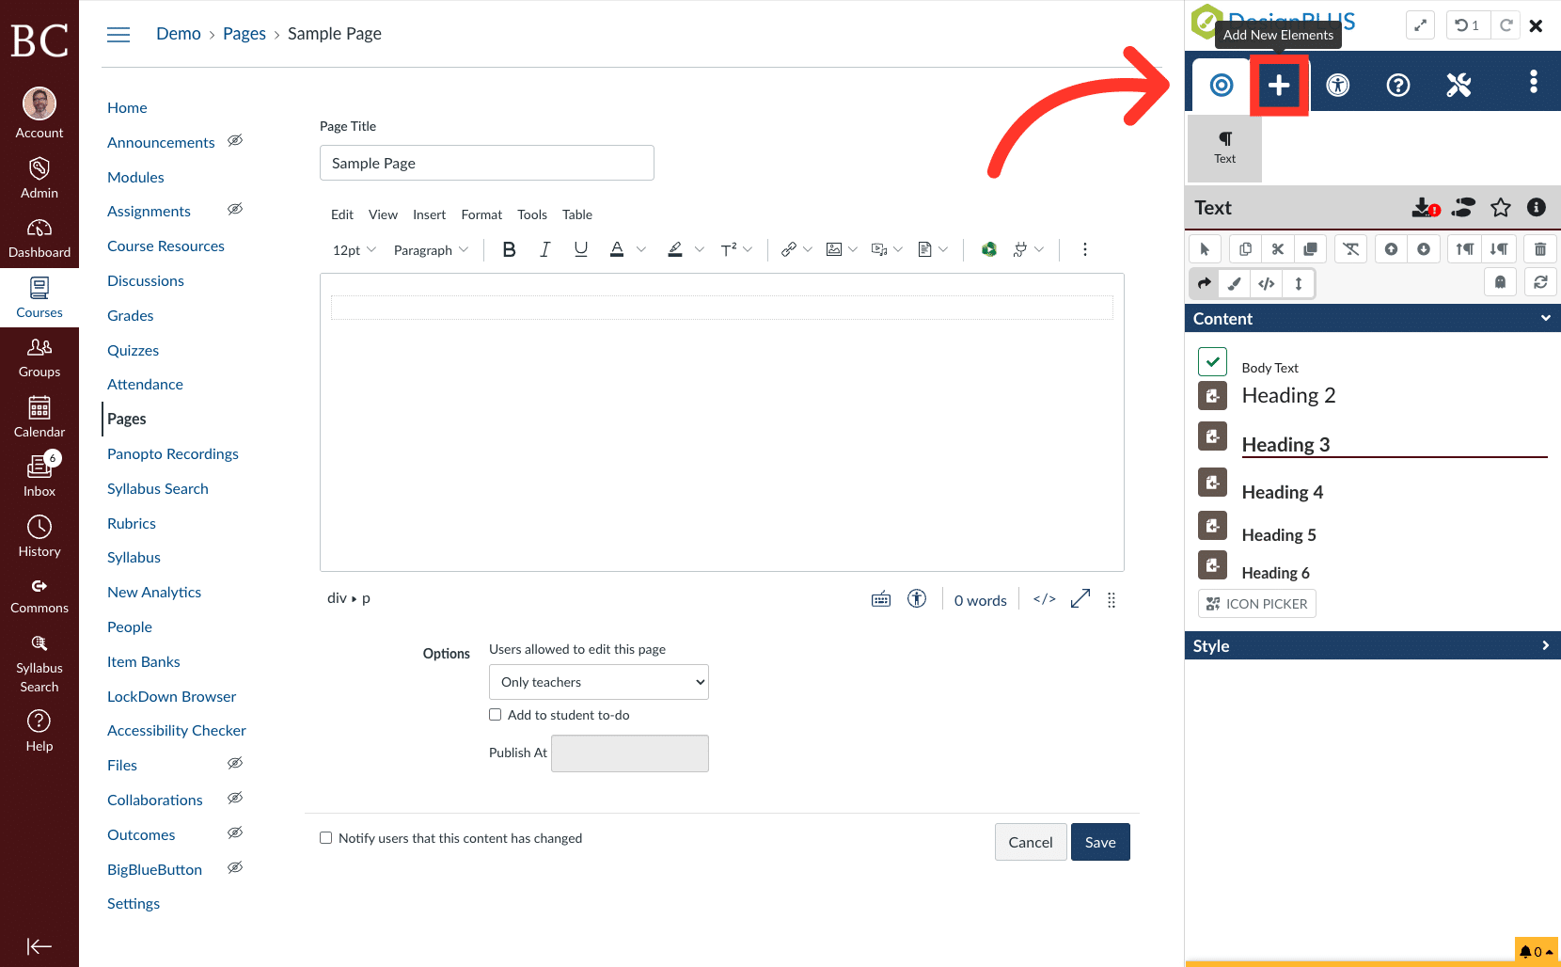Check Notify users that this content has changed
Screen dimensions: 1561x967
pyautogui.click(x=325, y=837)
